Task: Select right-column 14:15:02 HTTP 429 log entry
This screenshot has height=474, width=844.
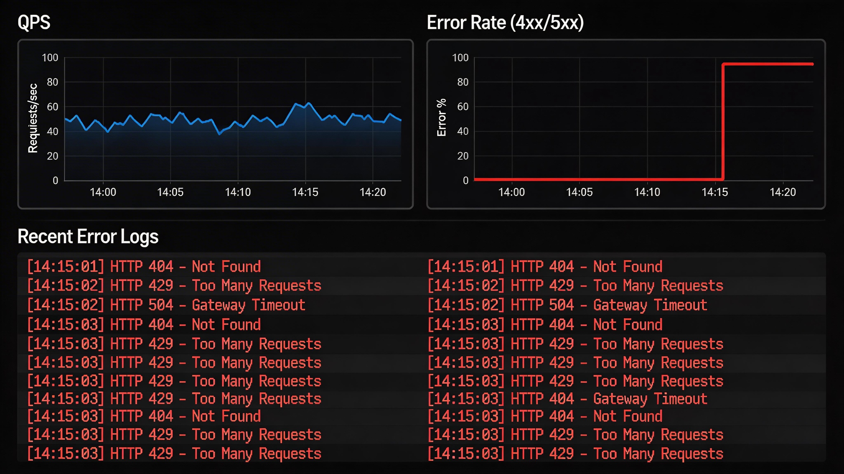Action: [x=575, y=286]
